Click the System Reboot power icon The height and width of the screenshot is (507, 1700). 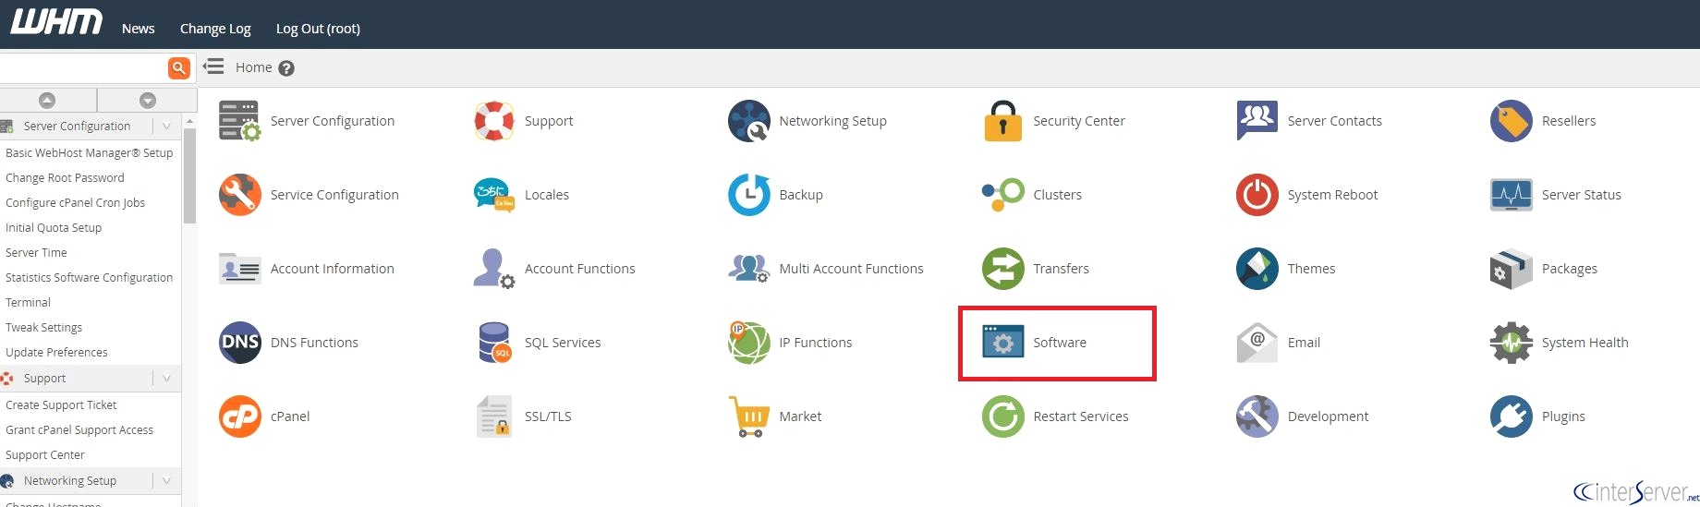(1257, 195)
